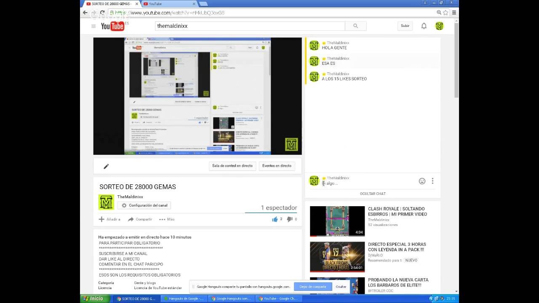Switch to YouTube - Google Chrome taskbar window

[279, 298]
